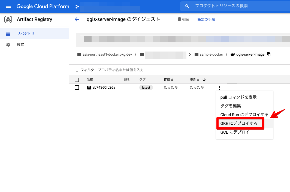
Task: Open the navigation hamburger menu
Action: point(8,6)
